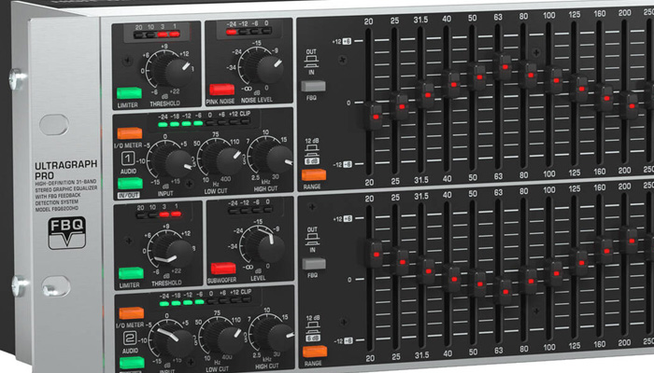Viewport: 654px width, 373px height.
Task: Click the ULTRAGRAPH PRO model name text
Action: (x=66, y=170)
